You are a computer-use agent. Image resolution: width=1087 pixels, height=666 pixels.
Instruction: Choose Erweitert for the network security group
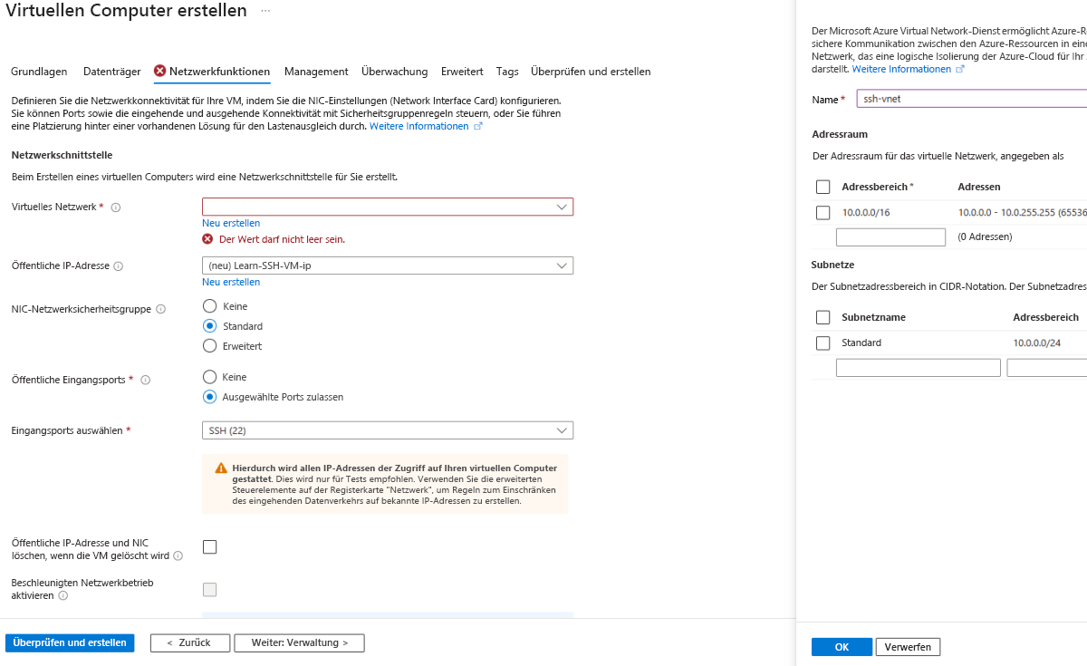[209, 345]
